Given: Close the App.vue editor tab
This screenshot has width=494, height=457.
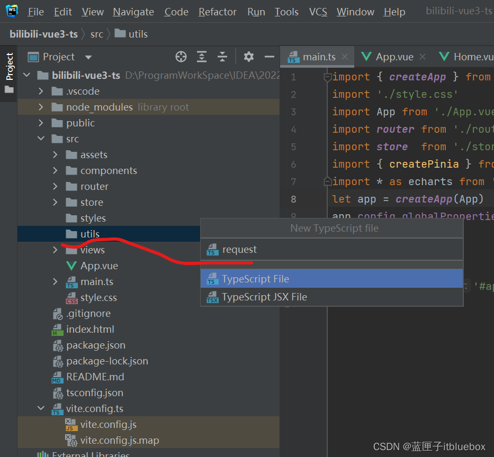Looking at the screenshot, I should (423, 57).
